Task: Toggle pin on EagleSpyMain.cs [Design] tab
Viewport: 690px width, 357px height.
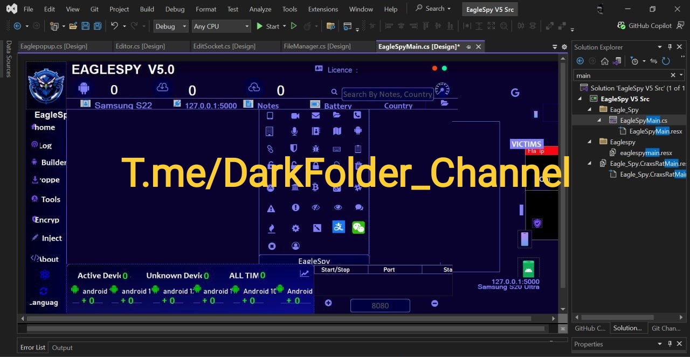Action: (468, 47)
